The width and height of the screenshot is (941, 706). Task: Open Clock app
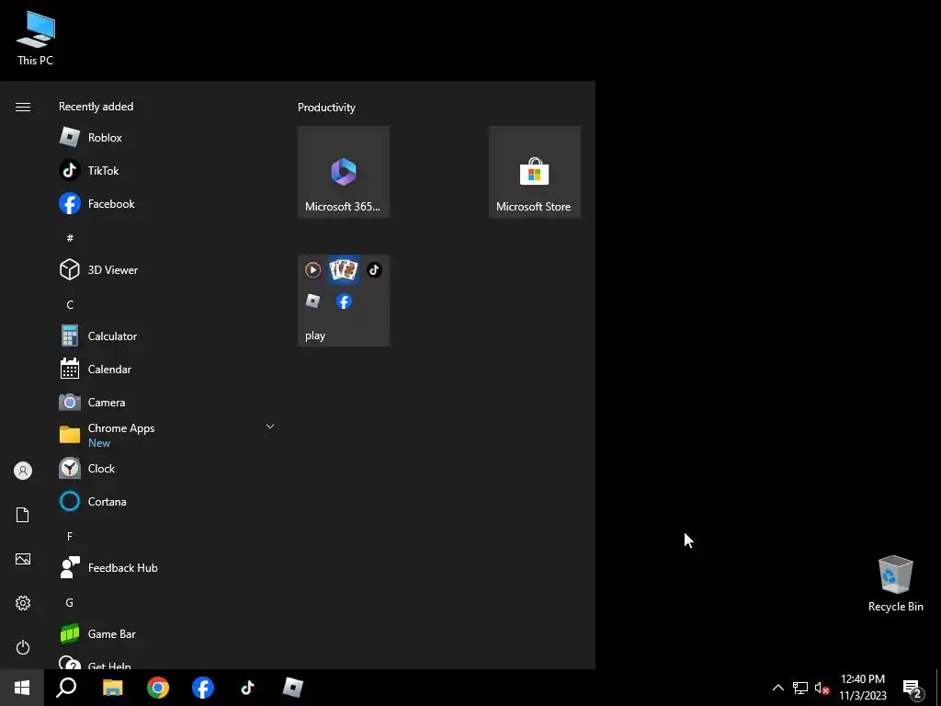pos(166,468)
